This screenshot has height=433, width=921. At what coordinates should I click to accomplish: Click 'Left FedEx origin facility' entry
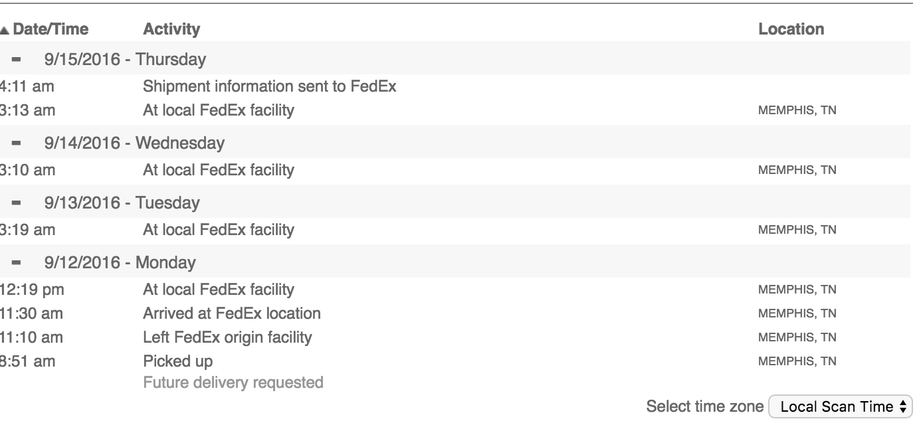click(227, 337)
